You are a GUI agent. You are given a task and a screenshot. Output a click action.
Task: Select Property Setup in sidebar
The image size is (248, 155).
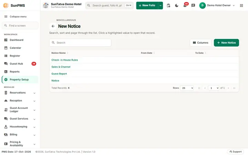20,80
